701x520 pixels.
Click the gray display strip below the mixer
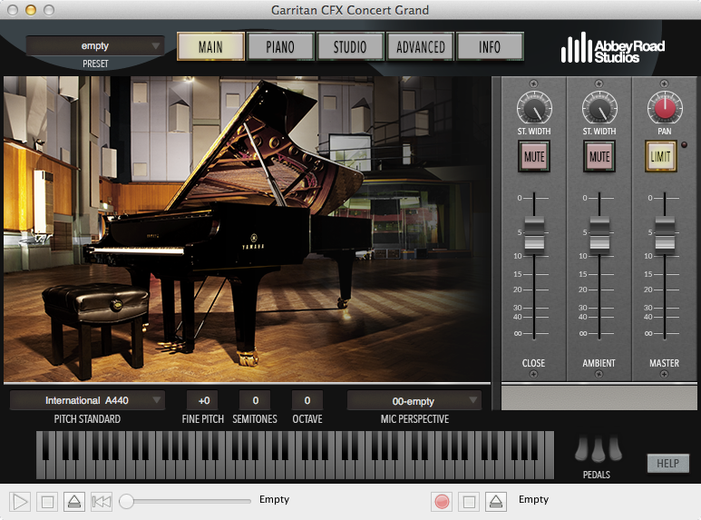pos(599,397)
